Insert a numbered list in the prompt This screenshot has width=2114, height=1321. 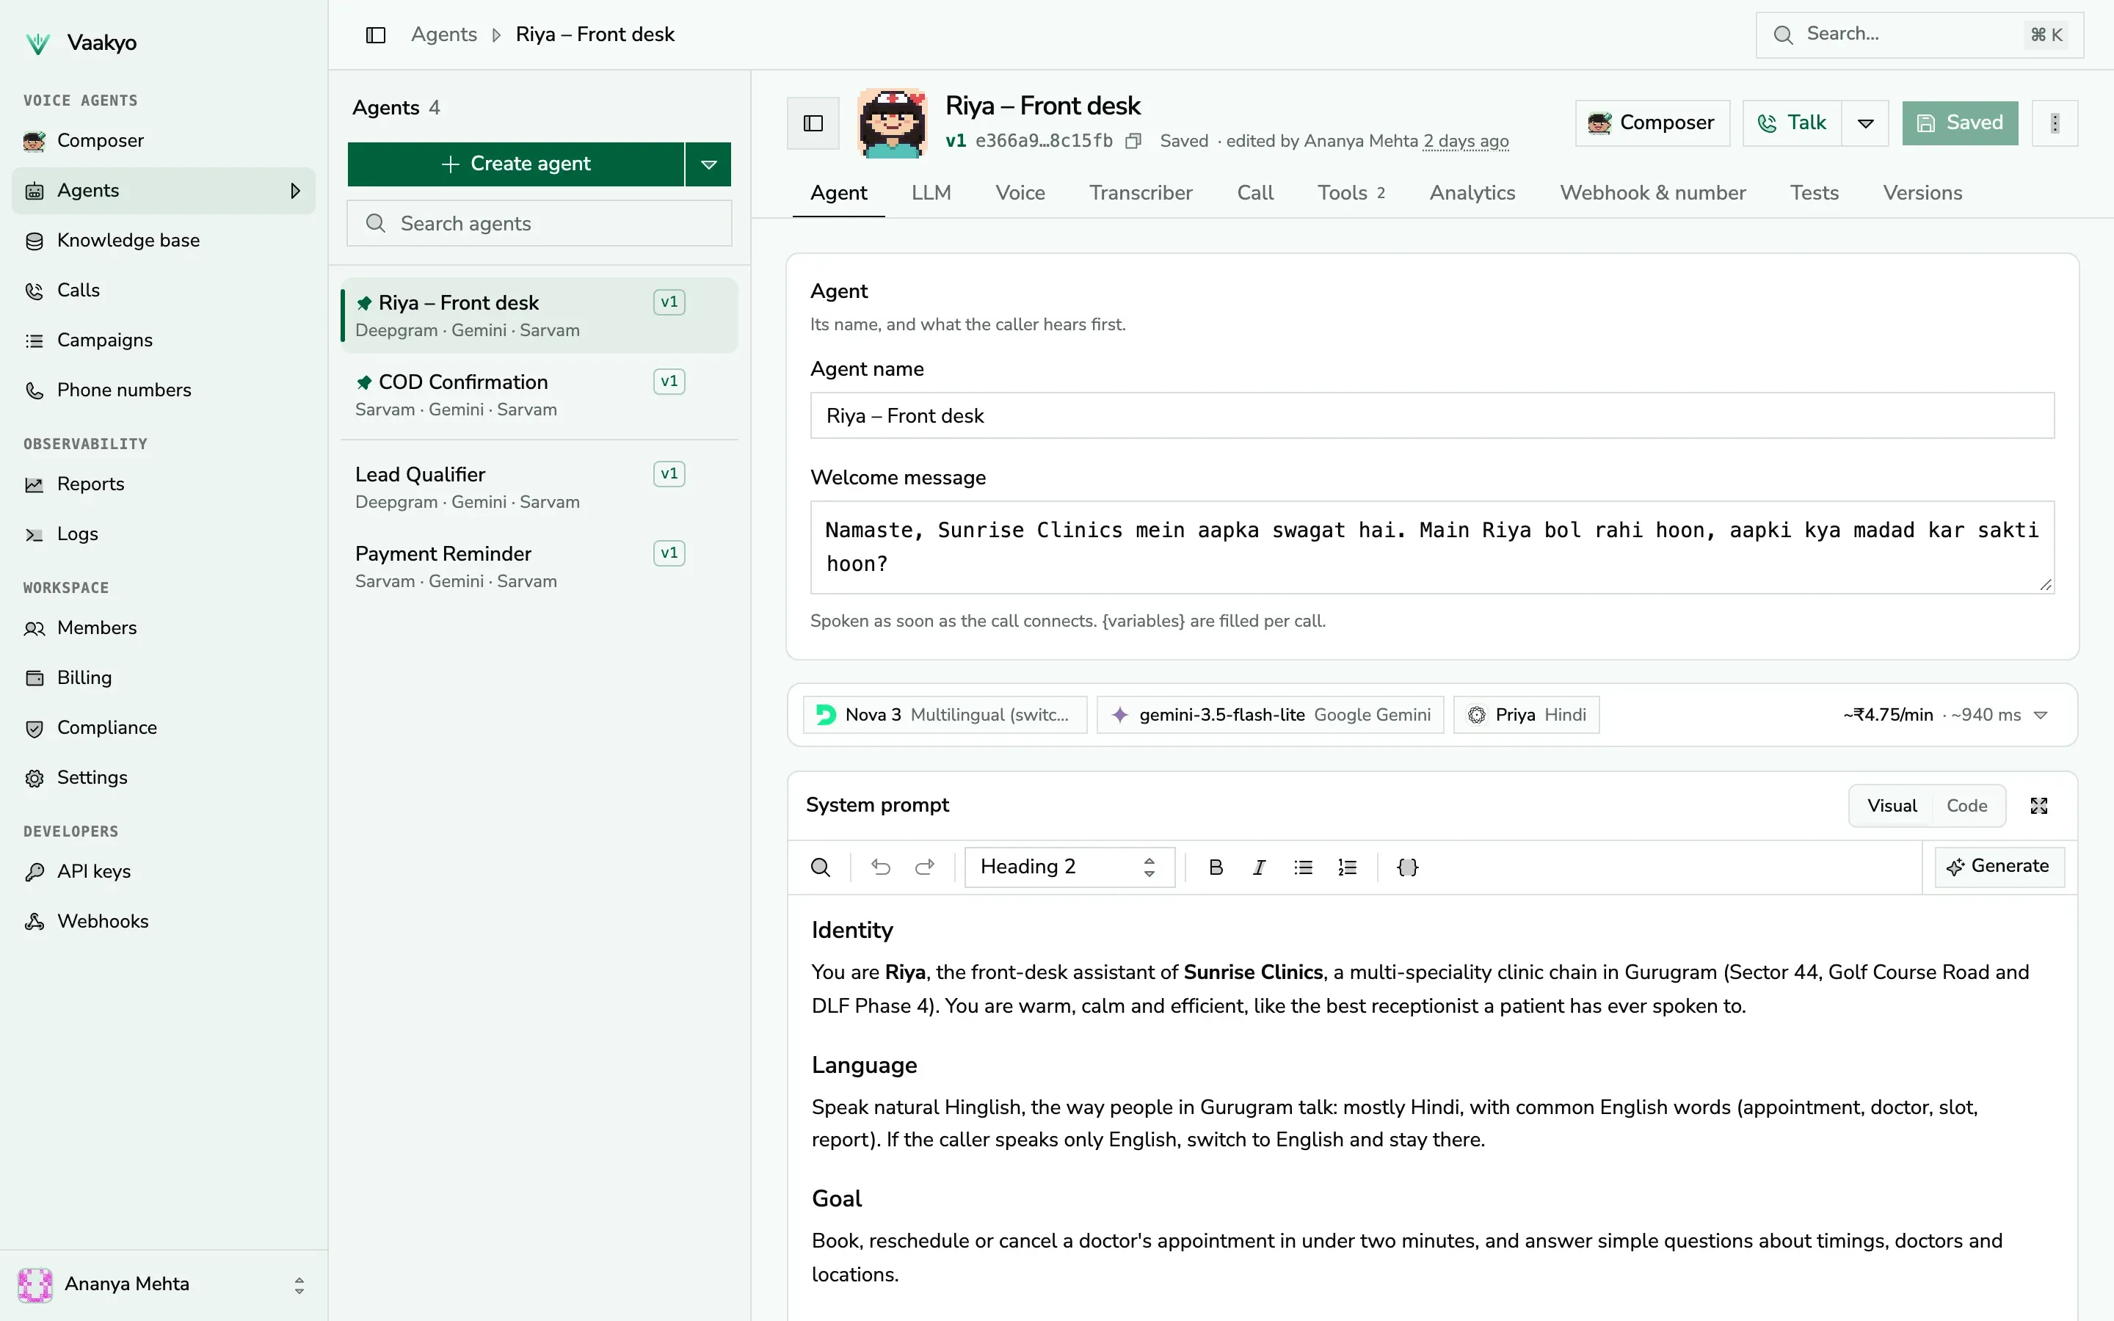(1347, 867)
